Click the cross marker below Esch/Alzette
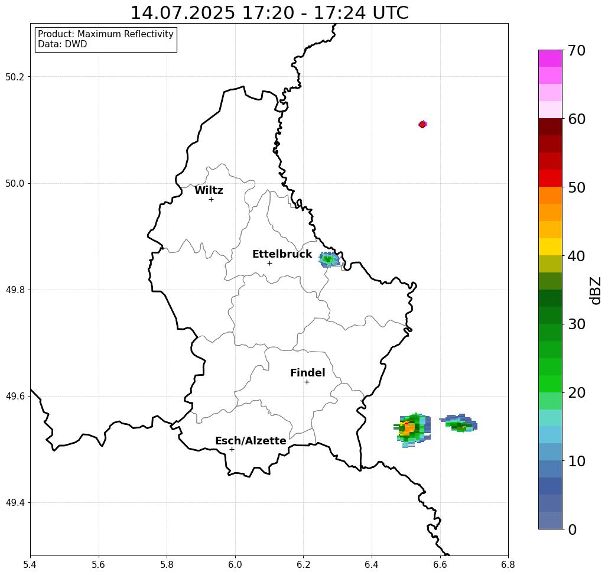The image size is (608, 575). pyautogui.click(x=232, y=449)
